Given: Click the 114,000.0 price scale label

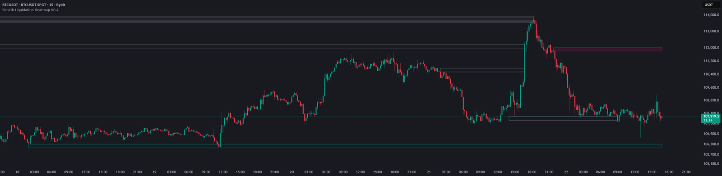Looking at the screenshot, I should click(711, 15).
